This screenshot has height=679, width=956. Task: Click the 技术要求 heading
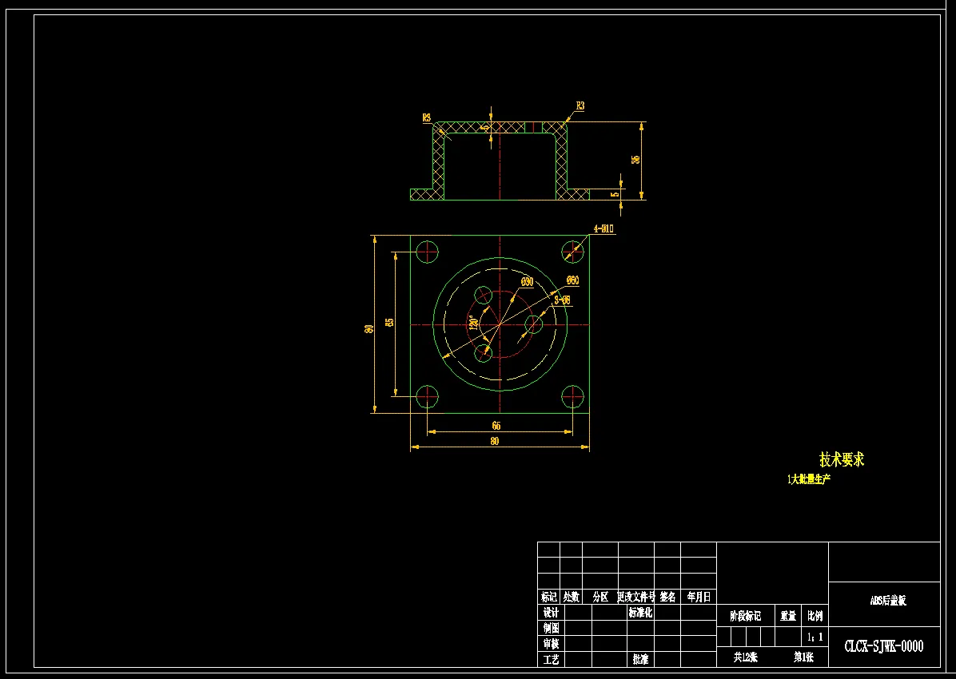coord(842,459)
